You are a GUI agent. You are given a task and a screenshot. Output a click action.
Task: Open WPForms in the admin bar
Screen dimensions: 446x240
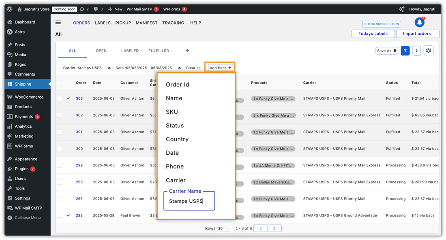[175, 9]
